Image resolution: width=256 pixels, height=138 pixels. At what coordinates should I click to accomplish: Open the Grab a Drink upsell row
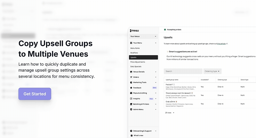(x=210, y=104)
